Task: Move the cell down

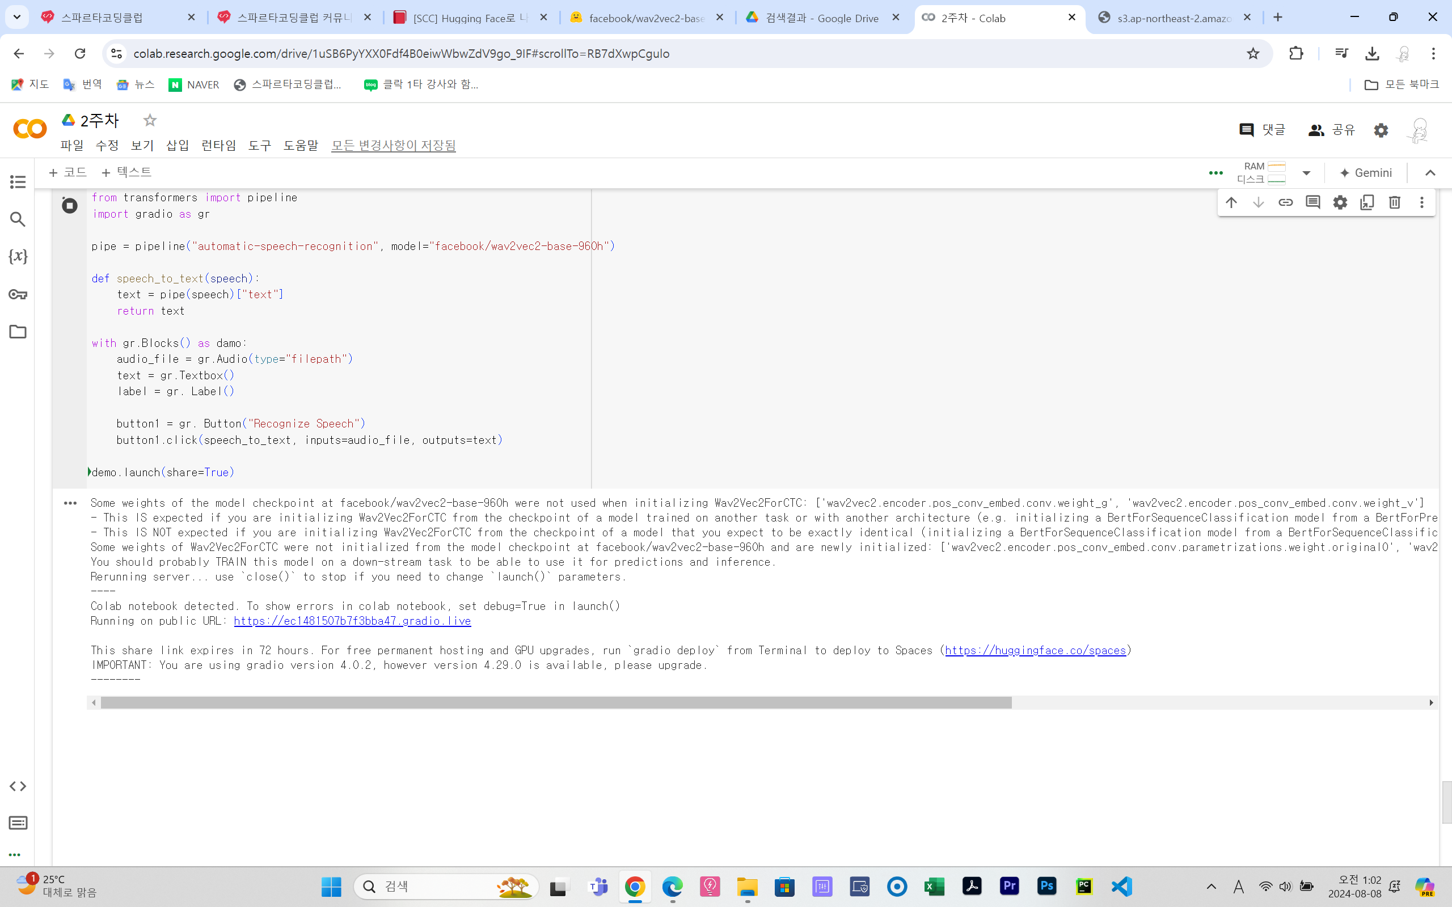Action: (1258, 203)
